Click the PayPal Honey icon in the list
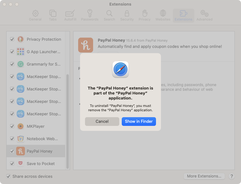 pos(21,151)
